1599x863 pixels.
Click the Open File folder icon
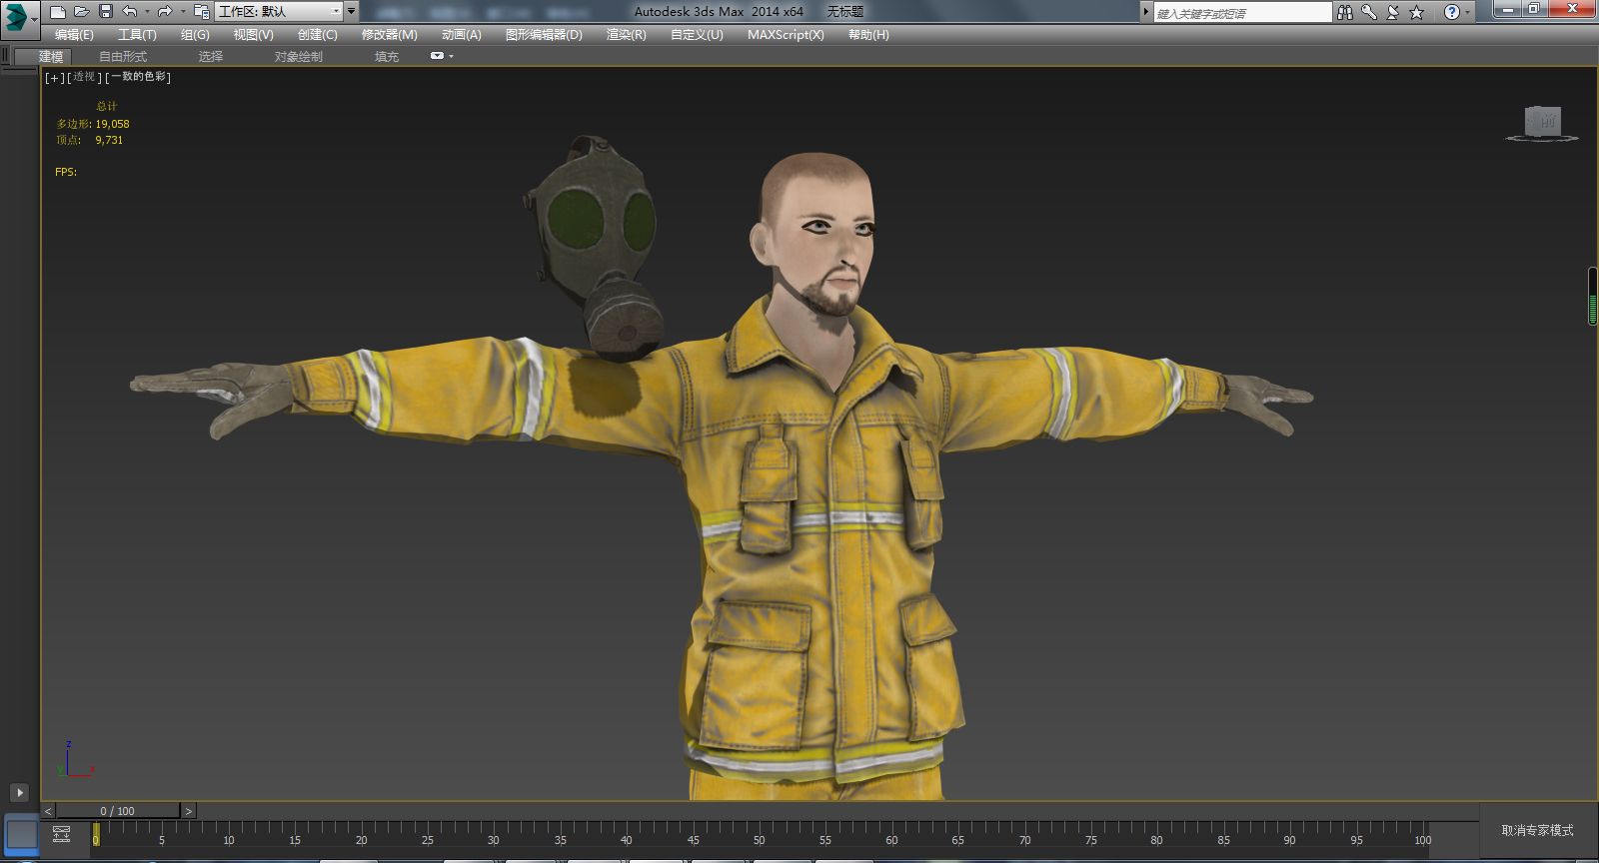point(82,12)
